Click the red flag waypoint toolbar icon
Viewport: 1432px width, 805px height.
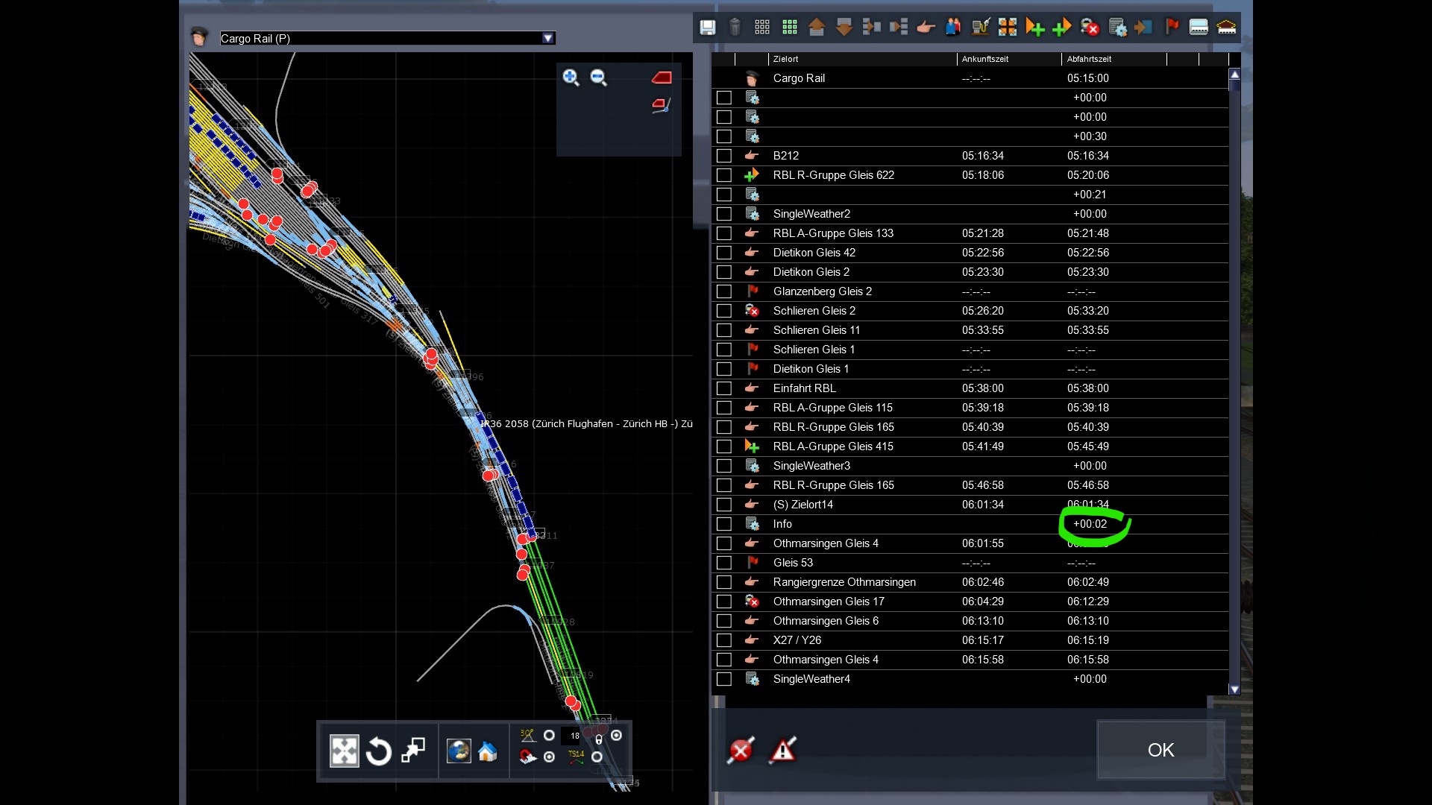(x=1172, y=28)
